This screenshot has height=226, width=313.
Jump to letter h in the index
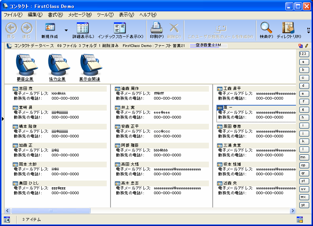(x=304, y=117)
